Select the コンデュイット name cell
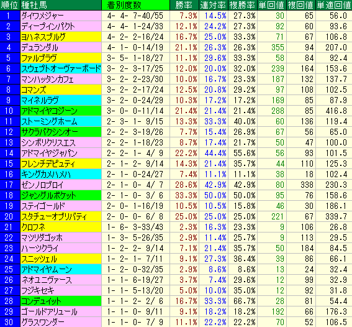The image size is (352, 327). tap(61, 301)
